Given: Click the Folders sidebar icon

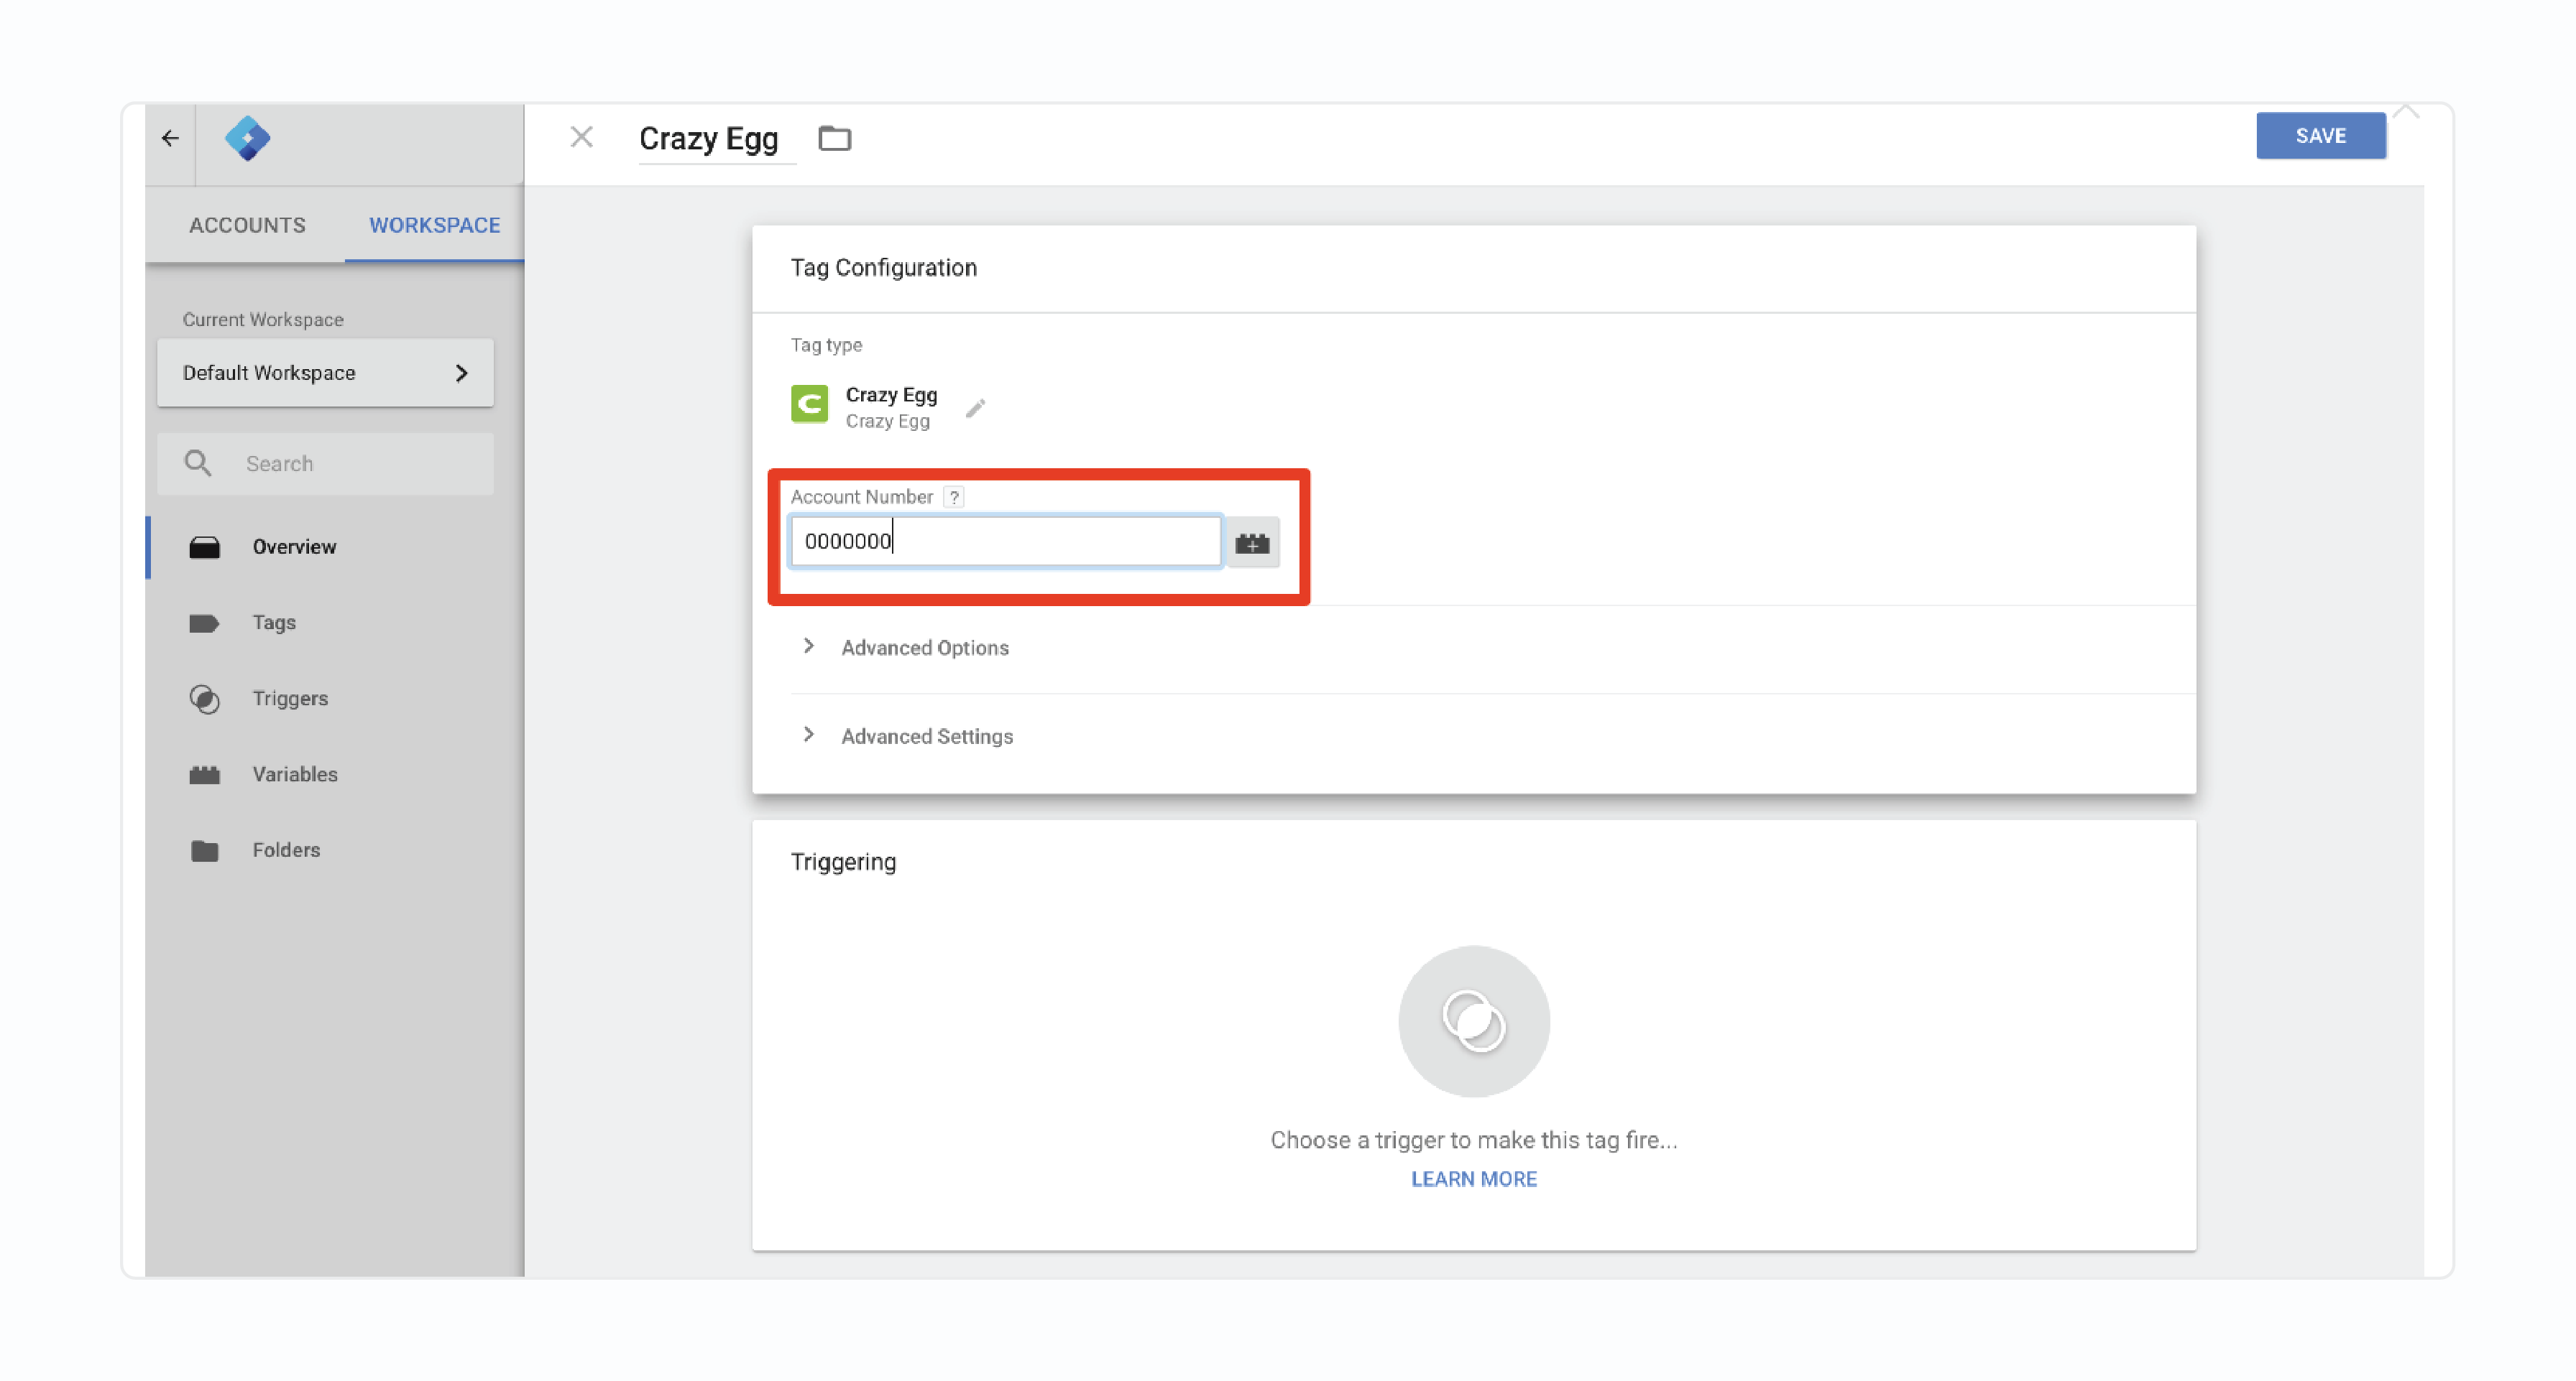Looking at the screenshot, I should (204, 850).
